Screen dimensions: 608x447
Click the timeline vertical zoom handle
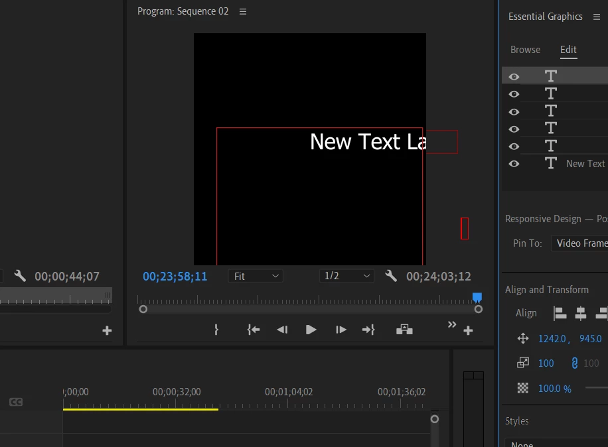coord(435,419)
